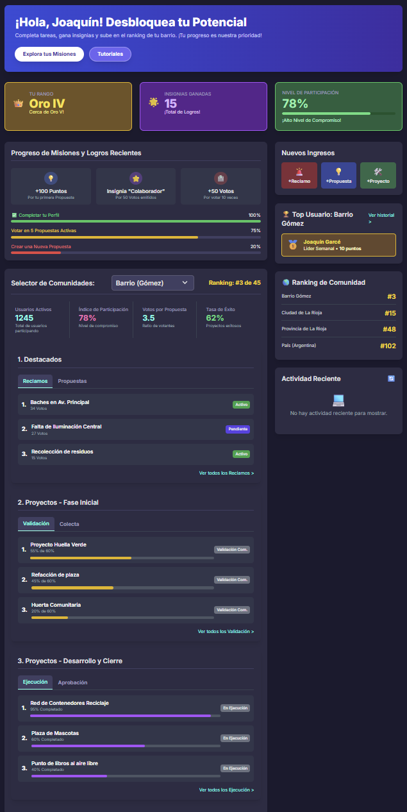Click the crown icon beside Oro IV
This screenshot has width=407, height=812.
point(18,103)
